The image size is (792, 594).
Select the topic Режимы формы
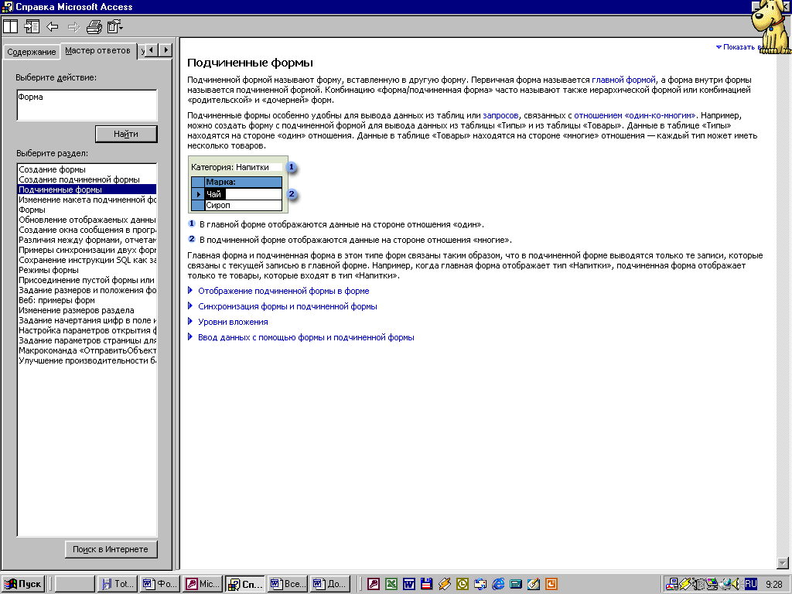coord(87,270)
